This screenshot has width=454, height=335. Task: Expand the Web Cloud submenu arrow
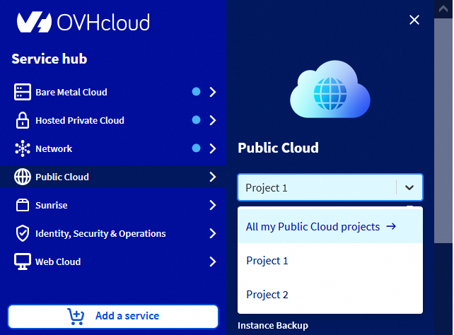pyautogui.click(x=212, y=261)
